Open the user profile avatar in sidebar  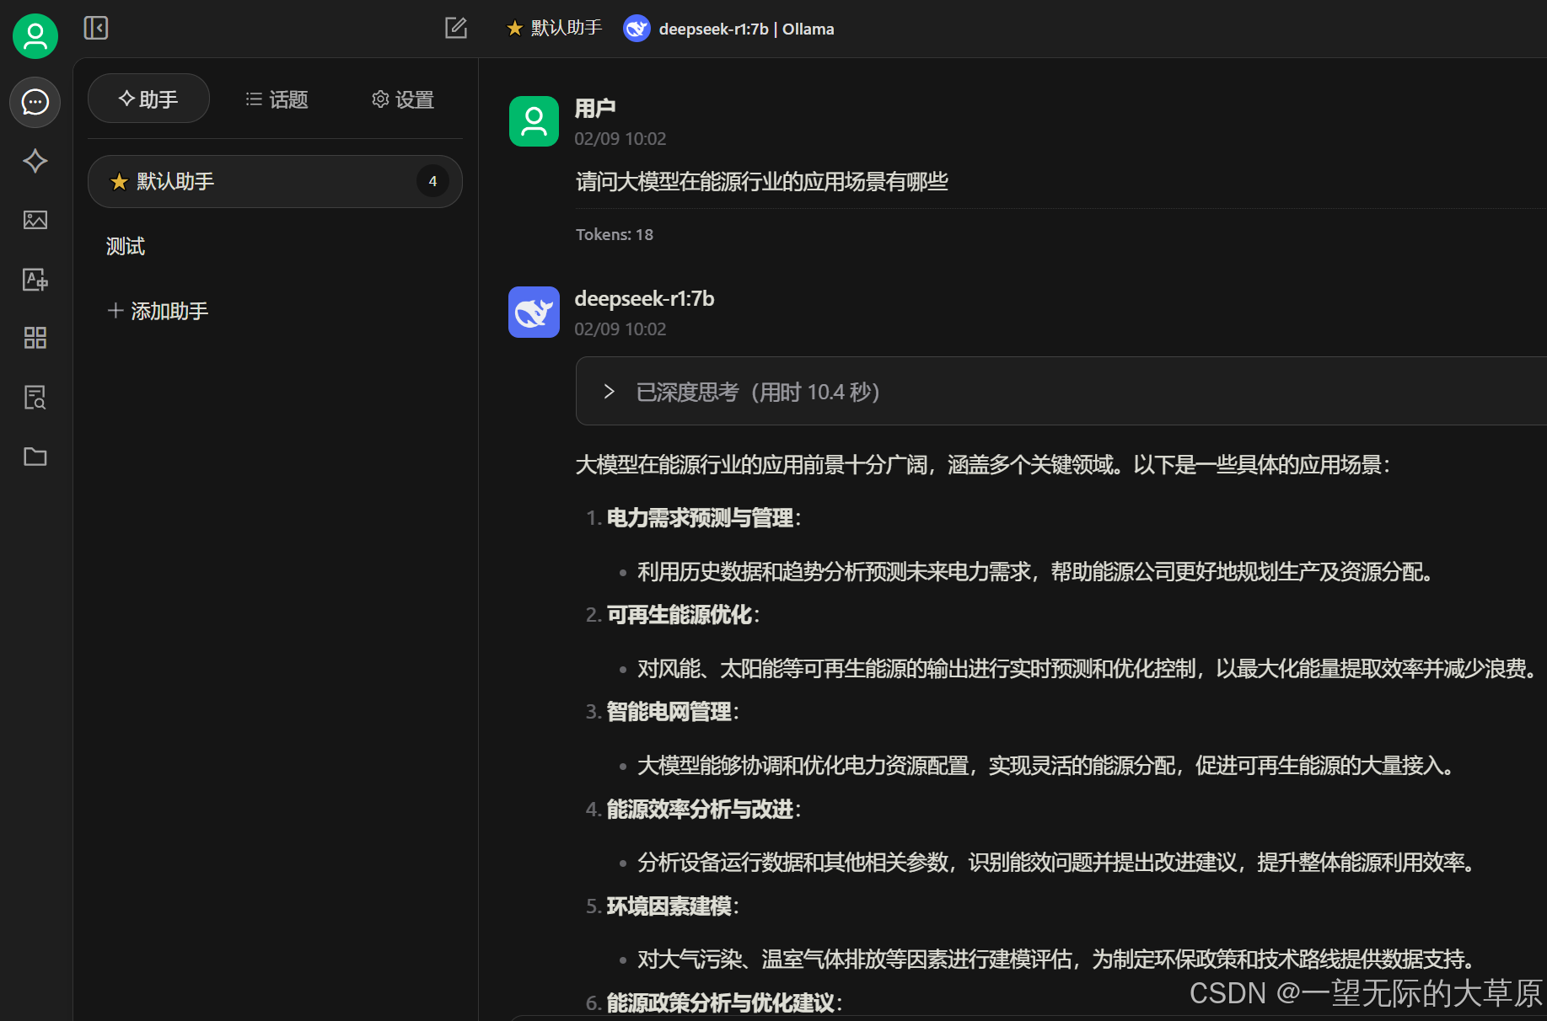tap(35, 36)
